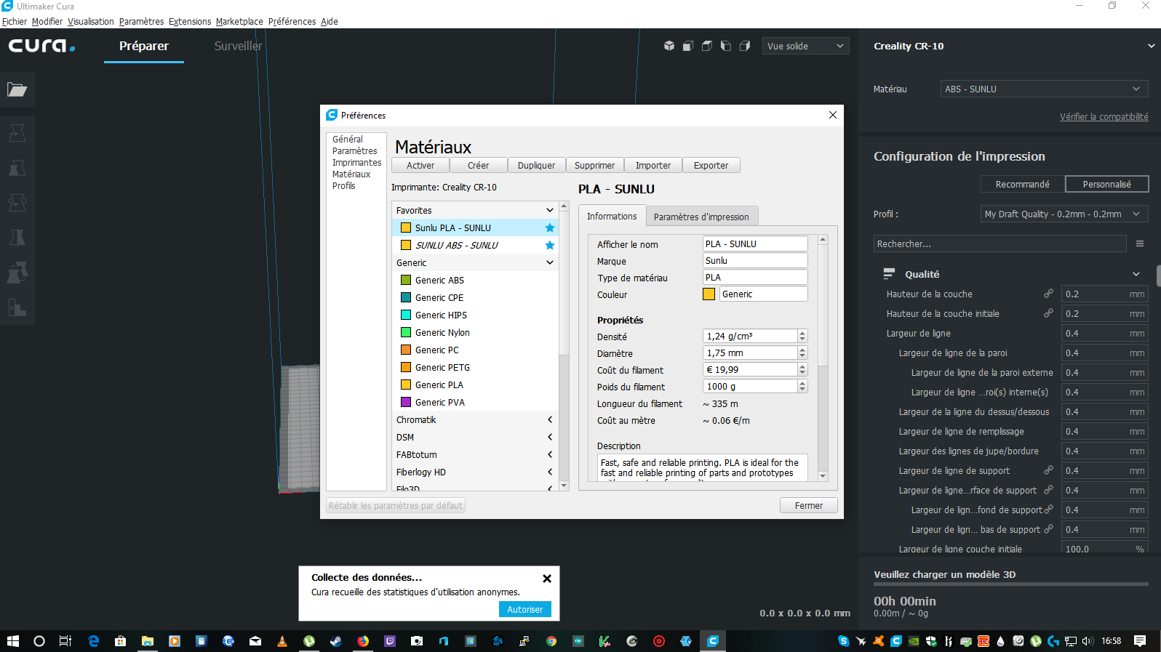This screenshot has height=652, width=1161.
Task: Open the Vue solide dropdown
Action: 805,46
